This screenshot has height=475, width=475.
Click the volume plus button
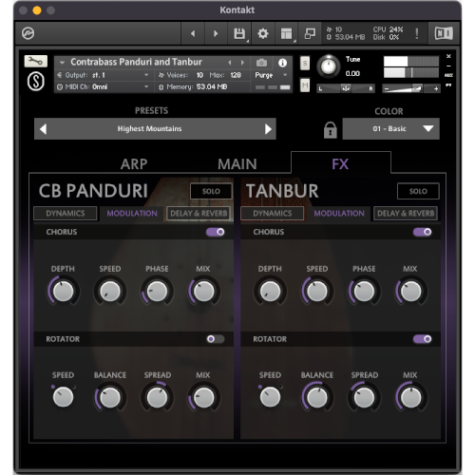click(x=436, y=88)
